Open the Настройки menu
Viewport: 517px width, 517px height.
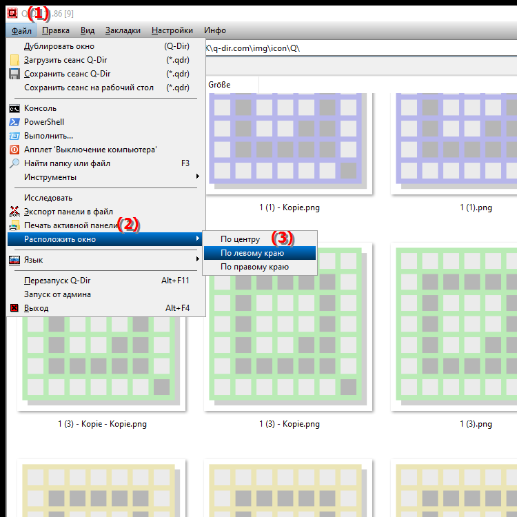tap(172, 30)
